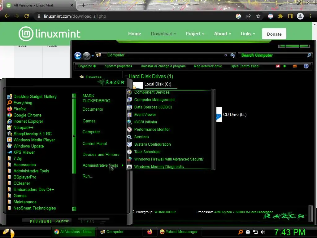This screenshot has width=317, height=238.
Task: Open the Organize dropdown in Explorer
Action: [x=87, y=66]
